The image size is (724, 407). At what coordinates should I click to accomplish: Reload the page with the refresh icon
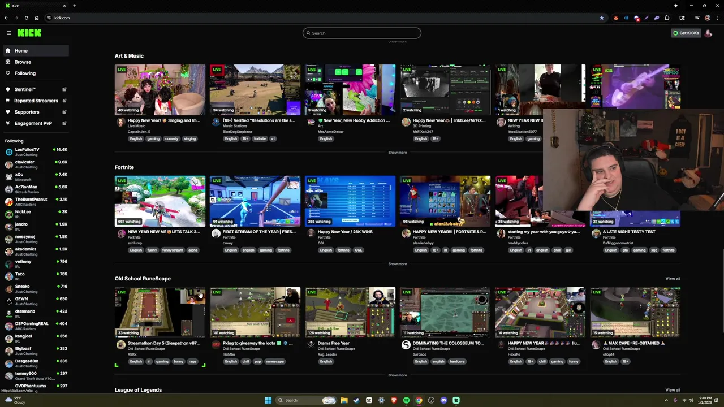[x=26, y=18]
